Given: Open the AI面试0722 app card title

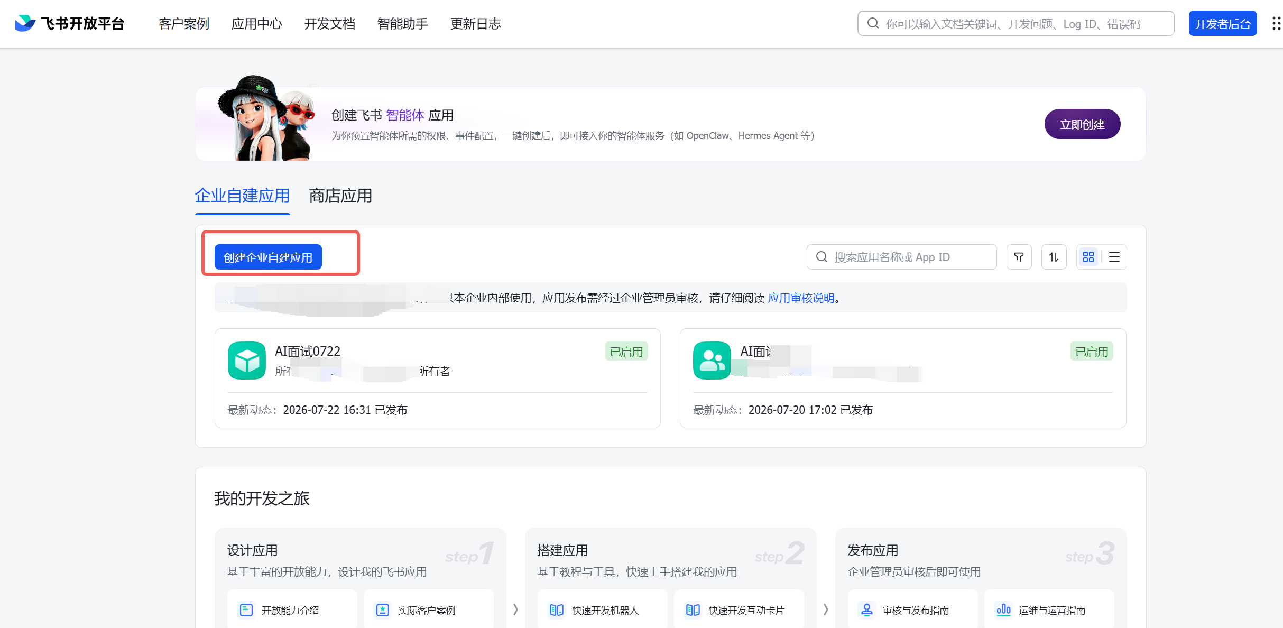Looking at the screenshot, I should (x=308, y=352).
